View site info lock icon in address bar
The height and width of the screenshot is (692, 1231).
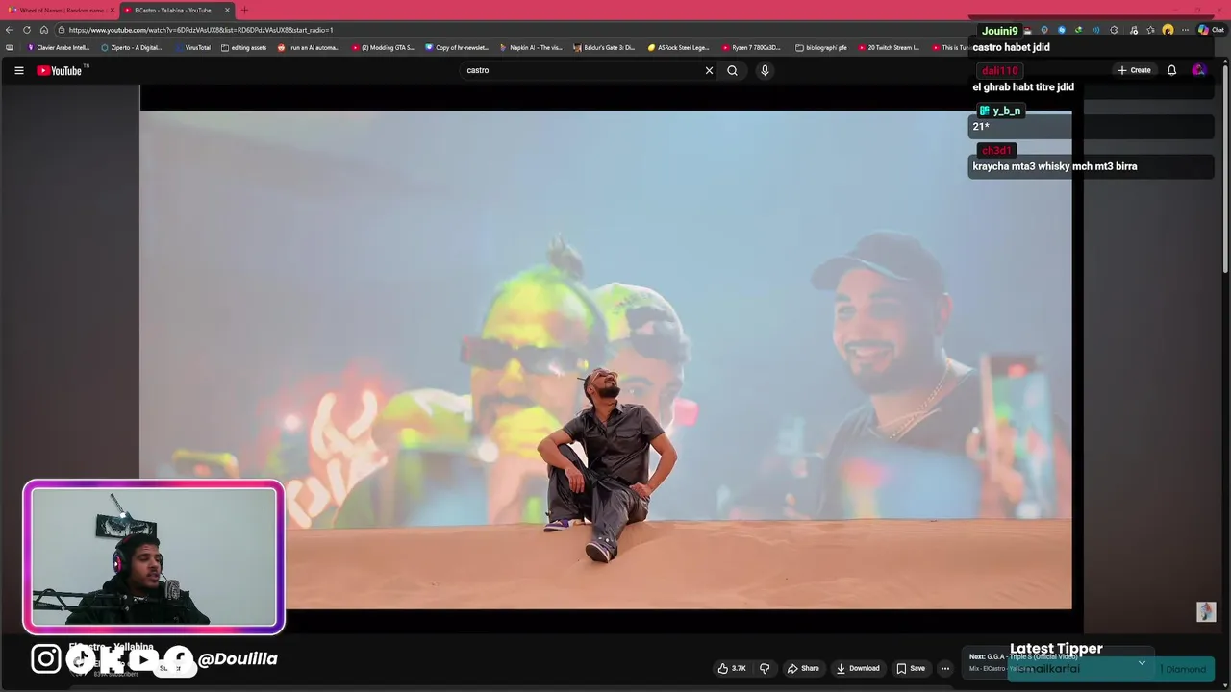[x=61, y=30]
